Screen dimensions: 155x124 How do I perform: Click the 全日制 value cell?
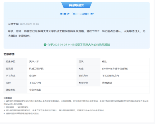coord(52,76)
